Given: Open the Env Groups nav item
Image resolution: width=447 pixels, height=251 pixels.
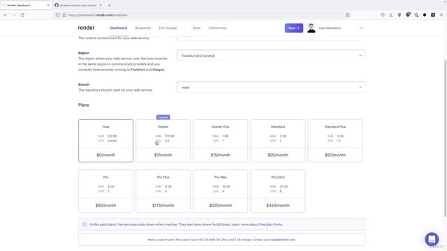Looking at the screenshot, I should tap(168, 28).
